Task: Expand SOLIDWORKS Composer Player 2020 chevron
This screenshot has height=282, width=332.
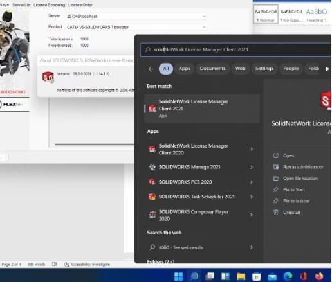Action: pos(252,215)
